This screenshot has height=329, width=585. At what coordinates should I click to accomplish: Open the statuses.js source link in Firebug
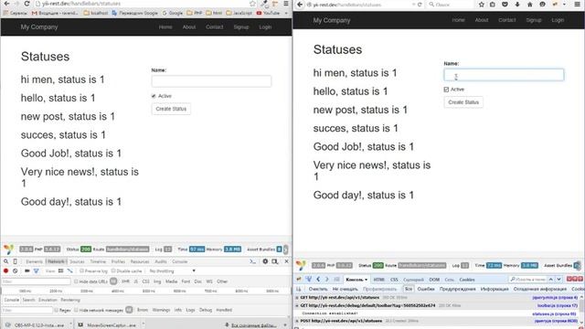554,313
